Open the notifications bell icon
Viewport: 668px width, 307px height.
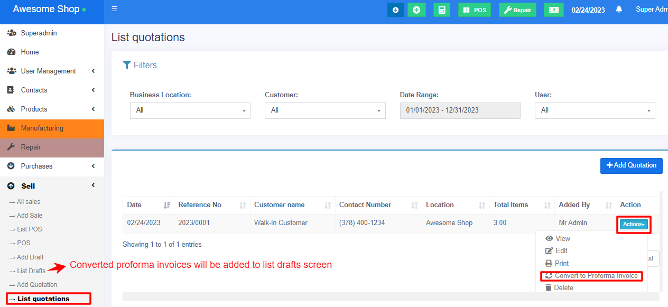[x=619, y=10]
